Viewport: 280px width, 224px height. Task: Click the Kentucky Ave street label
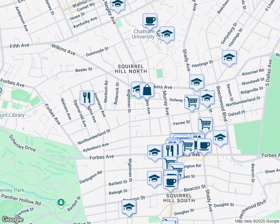click(x=85, y=22)
